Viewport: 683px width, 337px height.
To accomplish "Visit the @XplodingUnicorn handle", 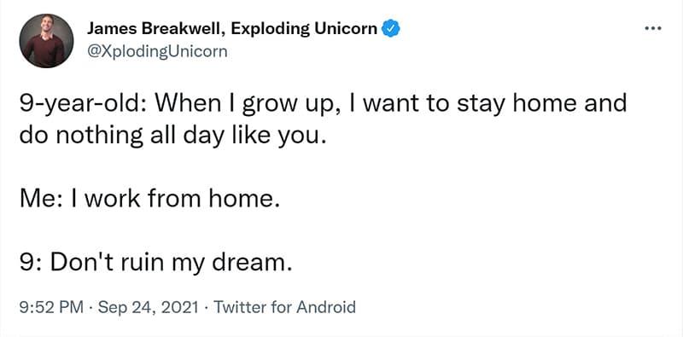I will pos(157,52).
